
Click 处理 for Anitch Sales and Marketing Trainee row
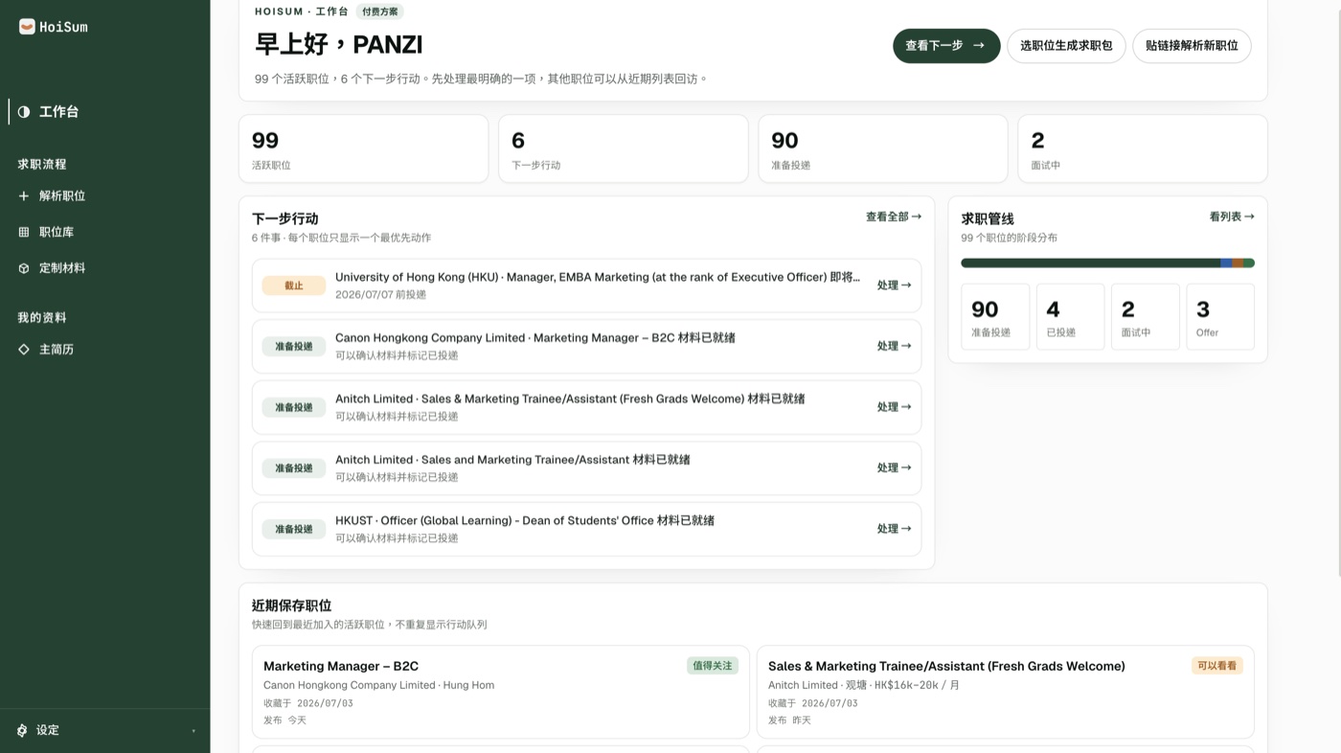click(894, 468)
